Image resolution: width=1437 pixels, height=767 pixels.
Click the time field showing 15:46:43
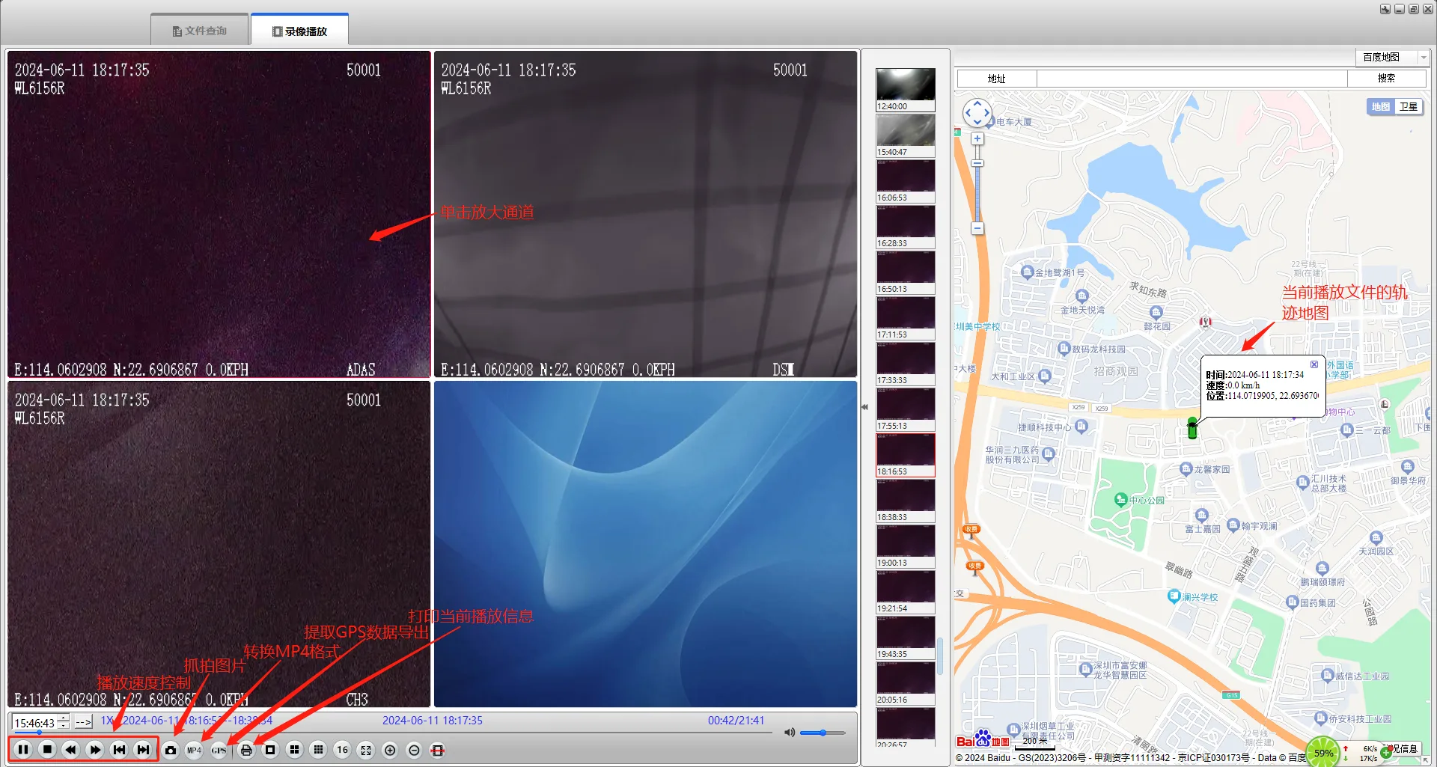point(34,723)
